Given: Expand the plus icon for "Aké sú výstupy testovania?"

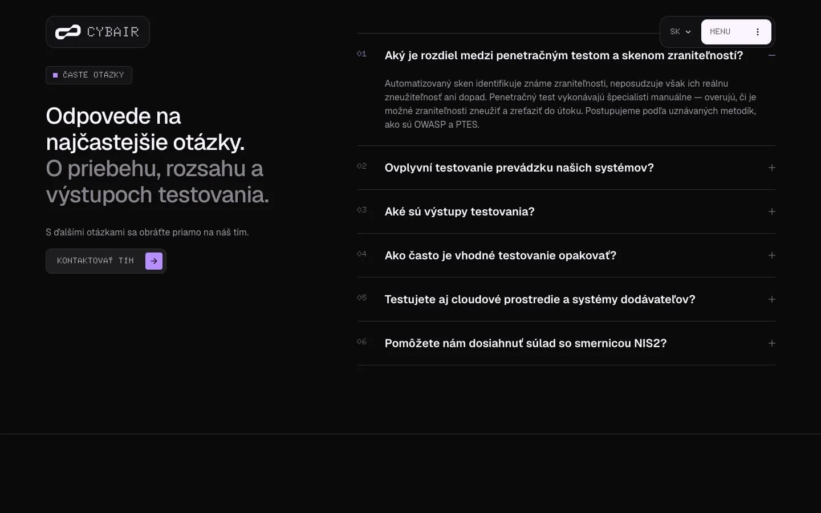Looking at the screenshot, I should point(771,211).
